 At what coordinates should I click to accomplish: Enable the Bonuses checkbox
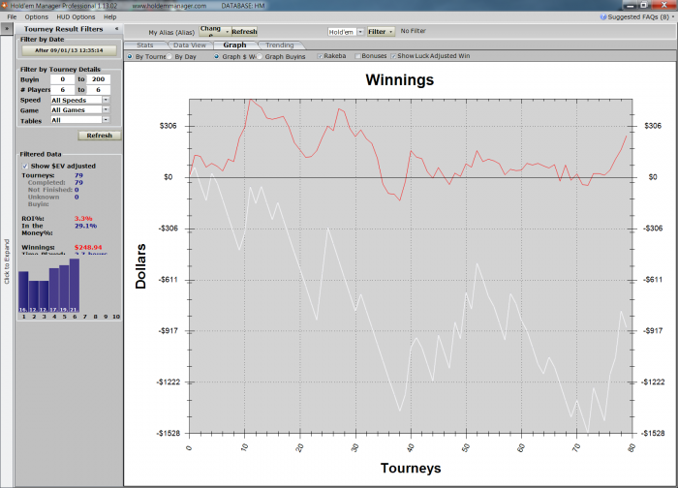(357, 56)
